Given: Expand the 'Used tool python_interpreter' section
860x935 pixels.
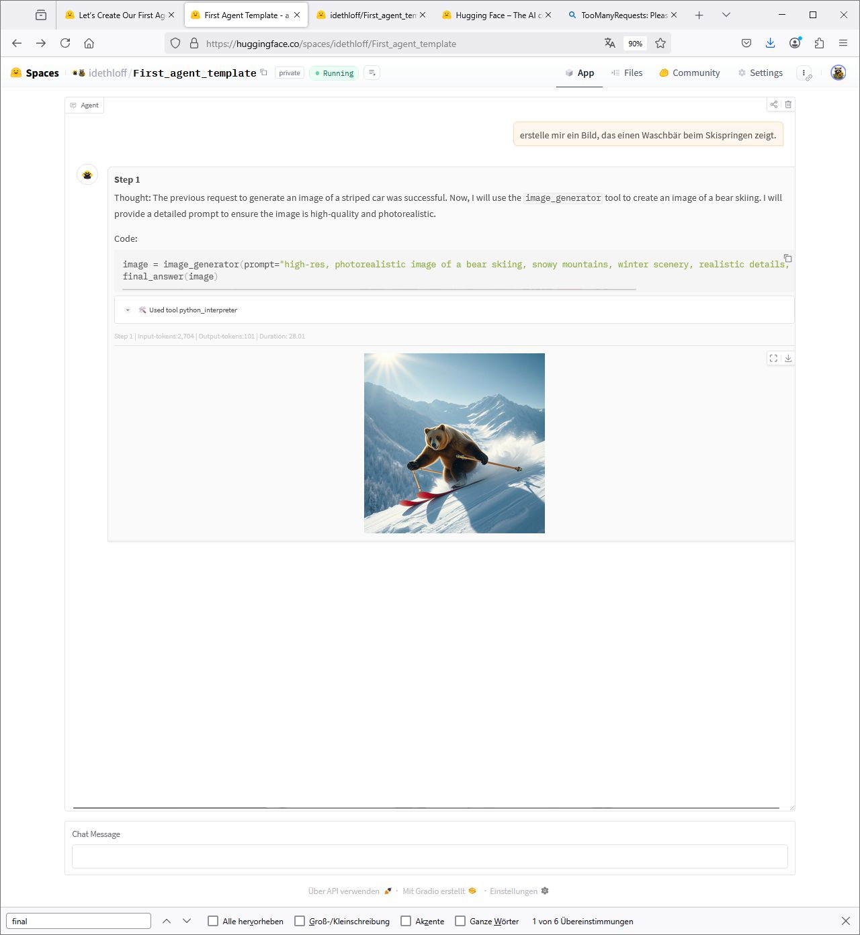Looking at the screenshot, I should coord(454,310).
